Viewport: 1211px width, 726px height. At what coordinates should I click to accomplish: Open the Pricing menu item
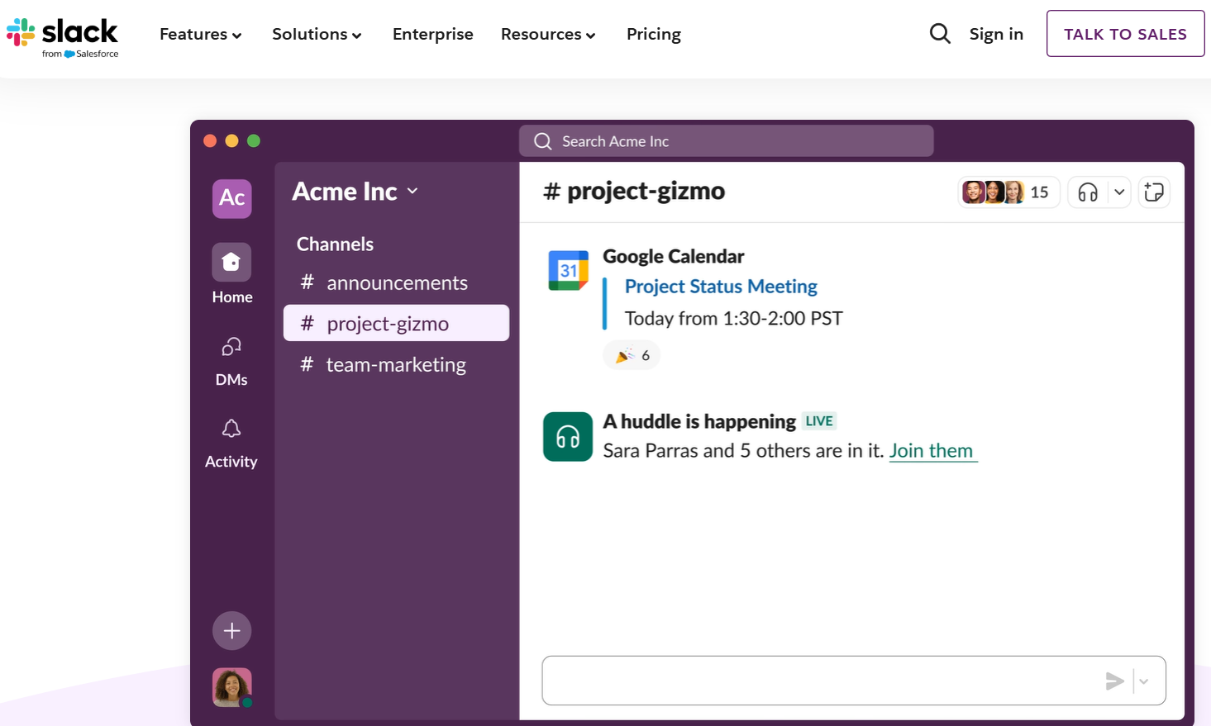tap(654, 34)
